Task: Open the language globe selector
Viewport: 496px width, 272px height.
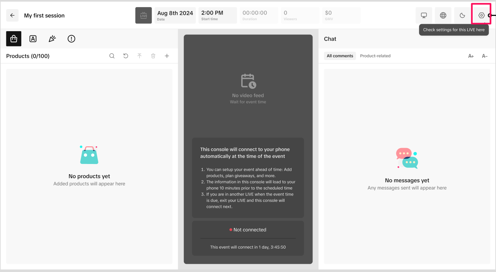Action: [443, 16]
